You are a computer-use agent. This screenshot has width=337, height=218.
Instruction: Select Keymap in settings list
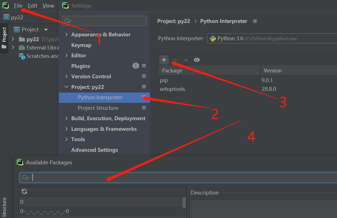click(81, 45)
